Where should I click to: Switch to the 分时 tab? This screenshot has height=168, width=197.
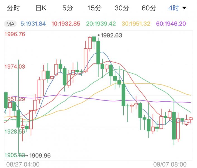click(13, 8)
